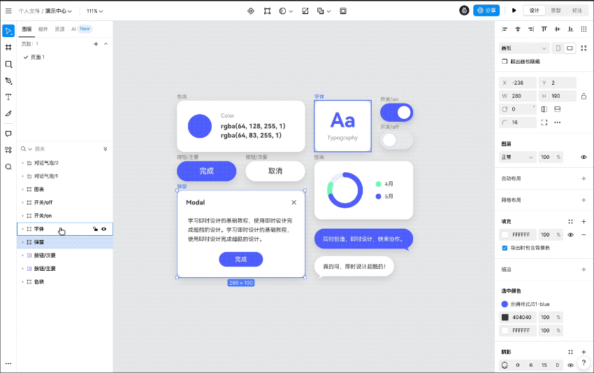
Task: Collapse the pages list chevron
Action: coord(106,44)
